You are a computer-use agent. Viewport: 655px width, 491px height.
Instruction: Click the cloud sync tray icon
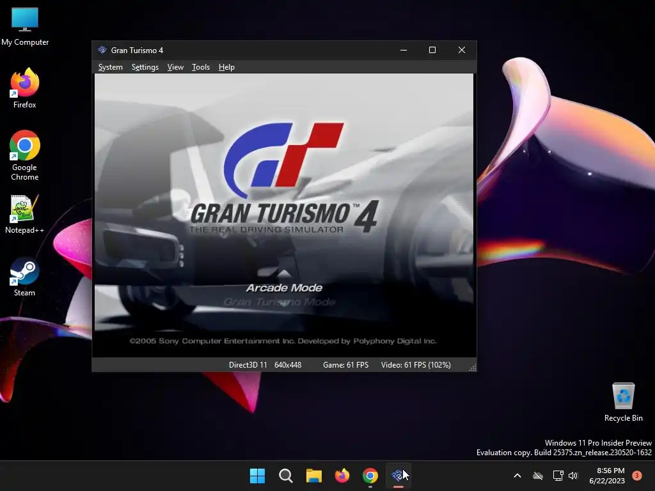[x=538, y=476]
